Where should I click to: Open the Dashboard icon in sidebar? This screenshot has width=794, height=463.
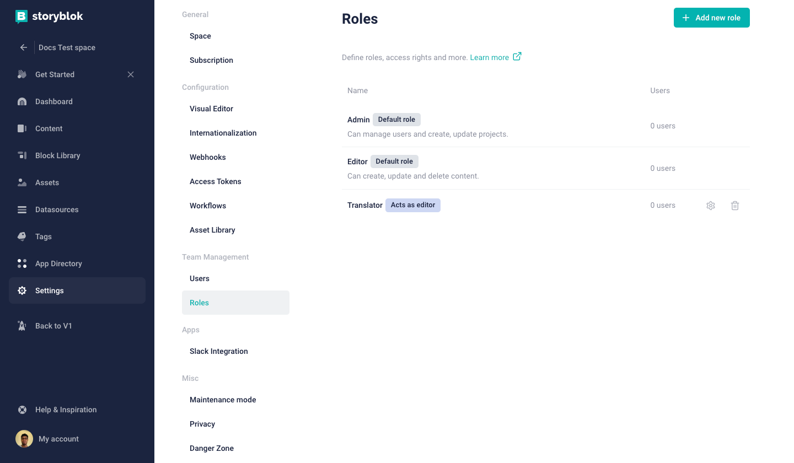pyautogui.click(x=22, y=101)
